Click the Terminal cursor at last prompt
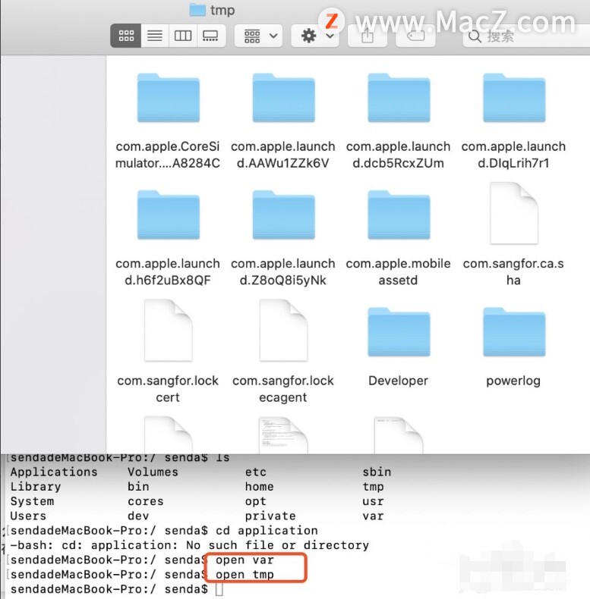The image size is (590, 599). [x=219, y=589]
